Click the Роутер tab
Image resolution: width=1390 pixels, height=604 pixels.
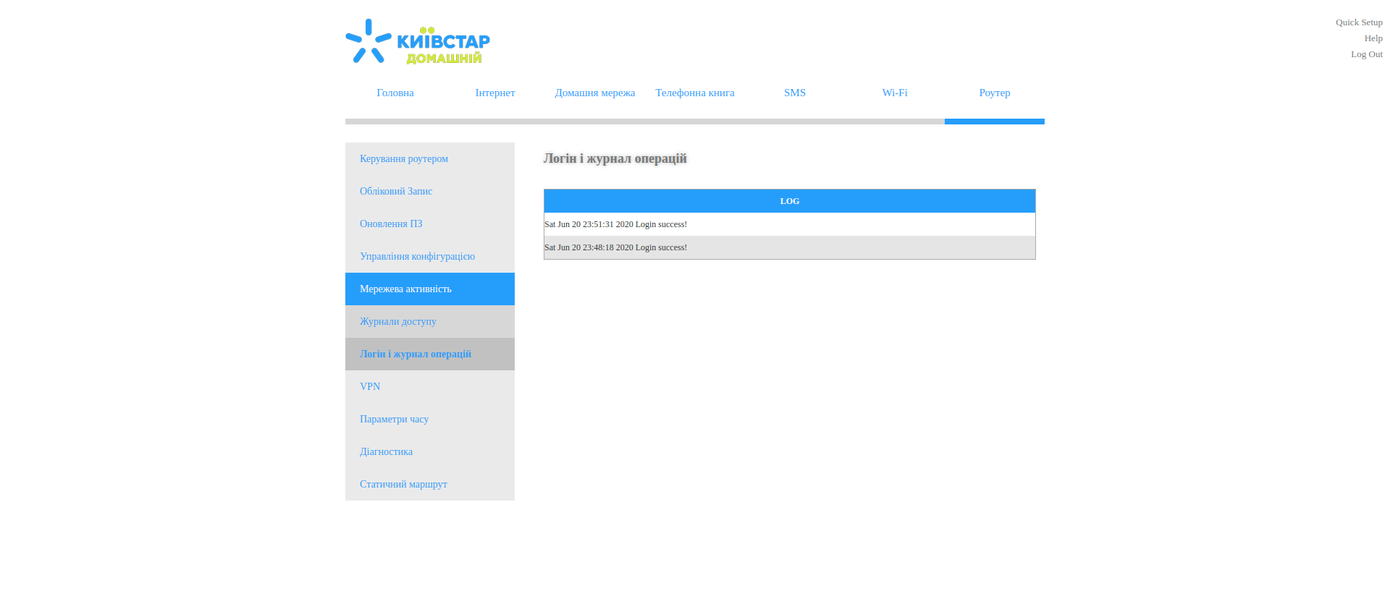(x=995, y=93)
